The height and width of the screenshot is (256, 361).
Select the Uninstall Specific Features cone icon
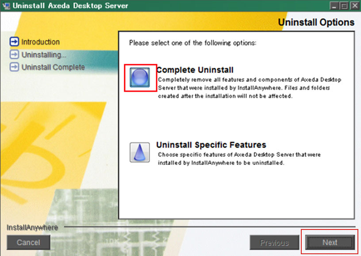coord(140,152)
